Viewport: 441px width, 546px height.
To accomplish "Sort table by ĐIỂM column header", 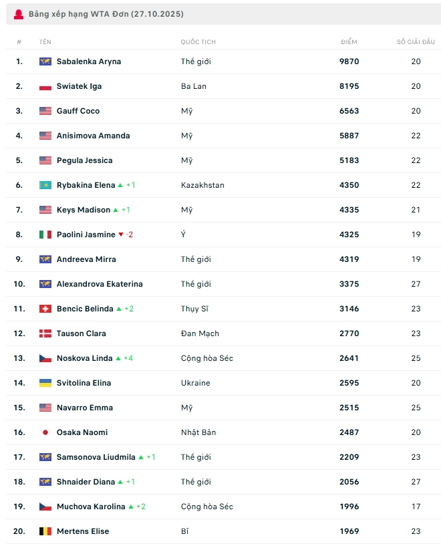I will (x=349, y=42).
